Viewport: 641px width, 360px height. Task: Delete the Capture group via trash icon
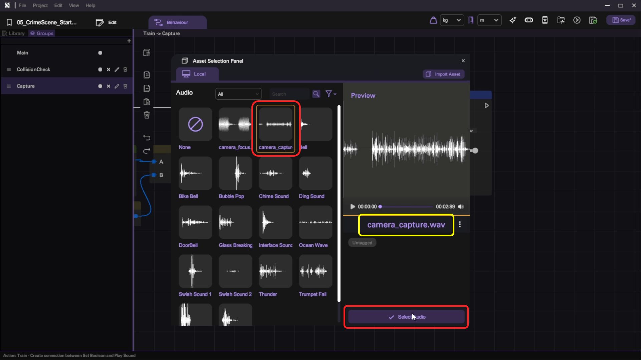(x=125, y=86)
